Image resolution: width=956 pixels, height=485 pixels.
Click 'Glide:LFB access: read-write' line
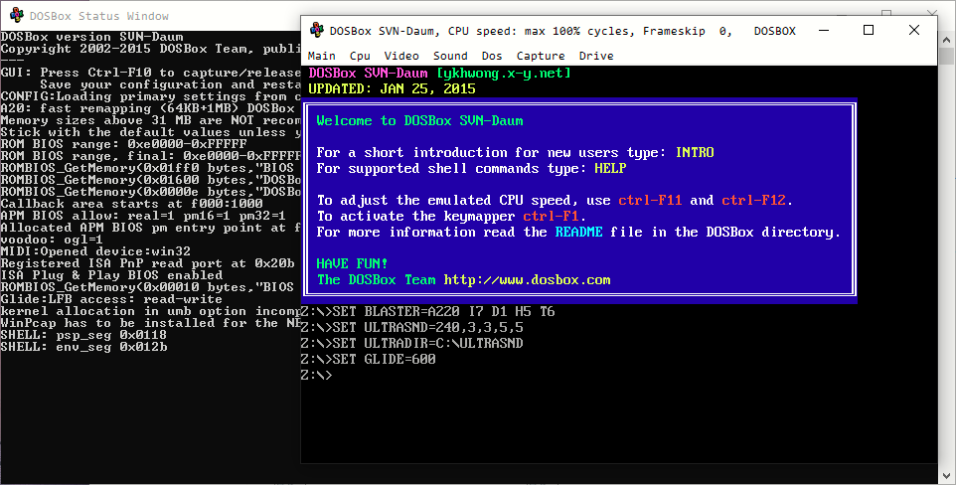[x=111, y=299]
